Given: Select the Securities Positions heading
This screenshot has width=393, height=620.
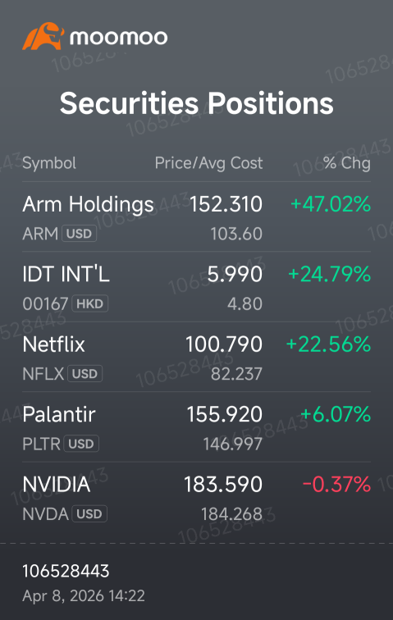Looking at the screenshot, I should point(197,103).
